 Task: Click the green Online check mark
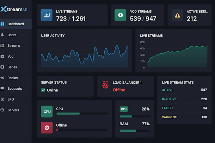(x=43, y=90)
